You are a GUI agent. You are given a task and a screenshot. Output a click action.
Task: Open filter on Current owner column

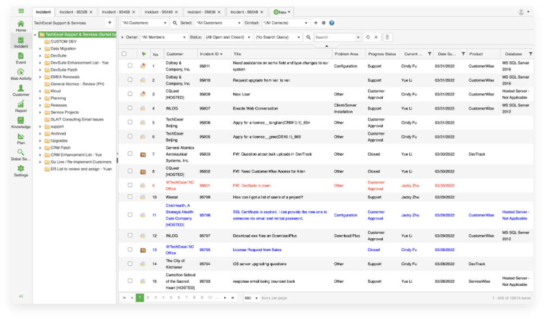coord(430,54)
